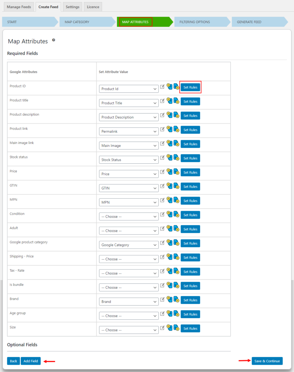This screenshot has height=372, width=294.
Task: Open the Choose dropdown for Shipping - Price
Action: 128,259
